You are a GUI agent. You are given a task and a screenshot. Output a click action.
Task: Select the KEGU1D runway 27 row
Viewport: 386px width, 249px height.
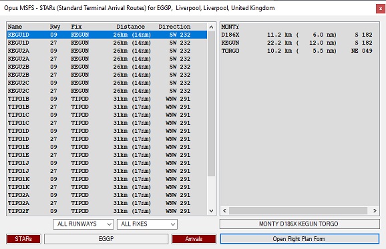tap(107, 43)
